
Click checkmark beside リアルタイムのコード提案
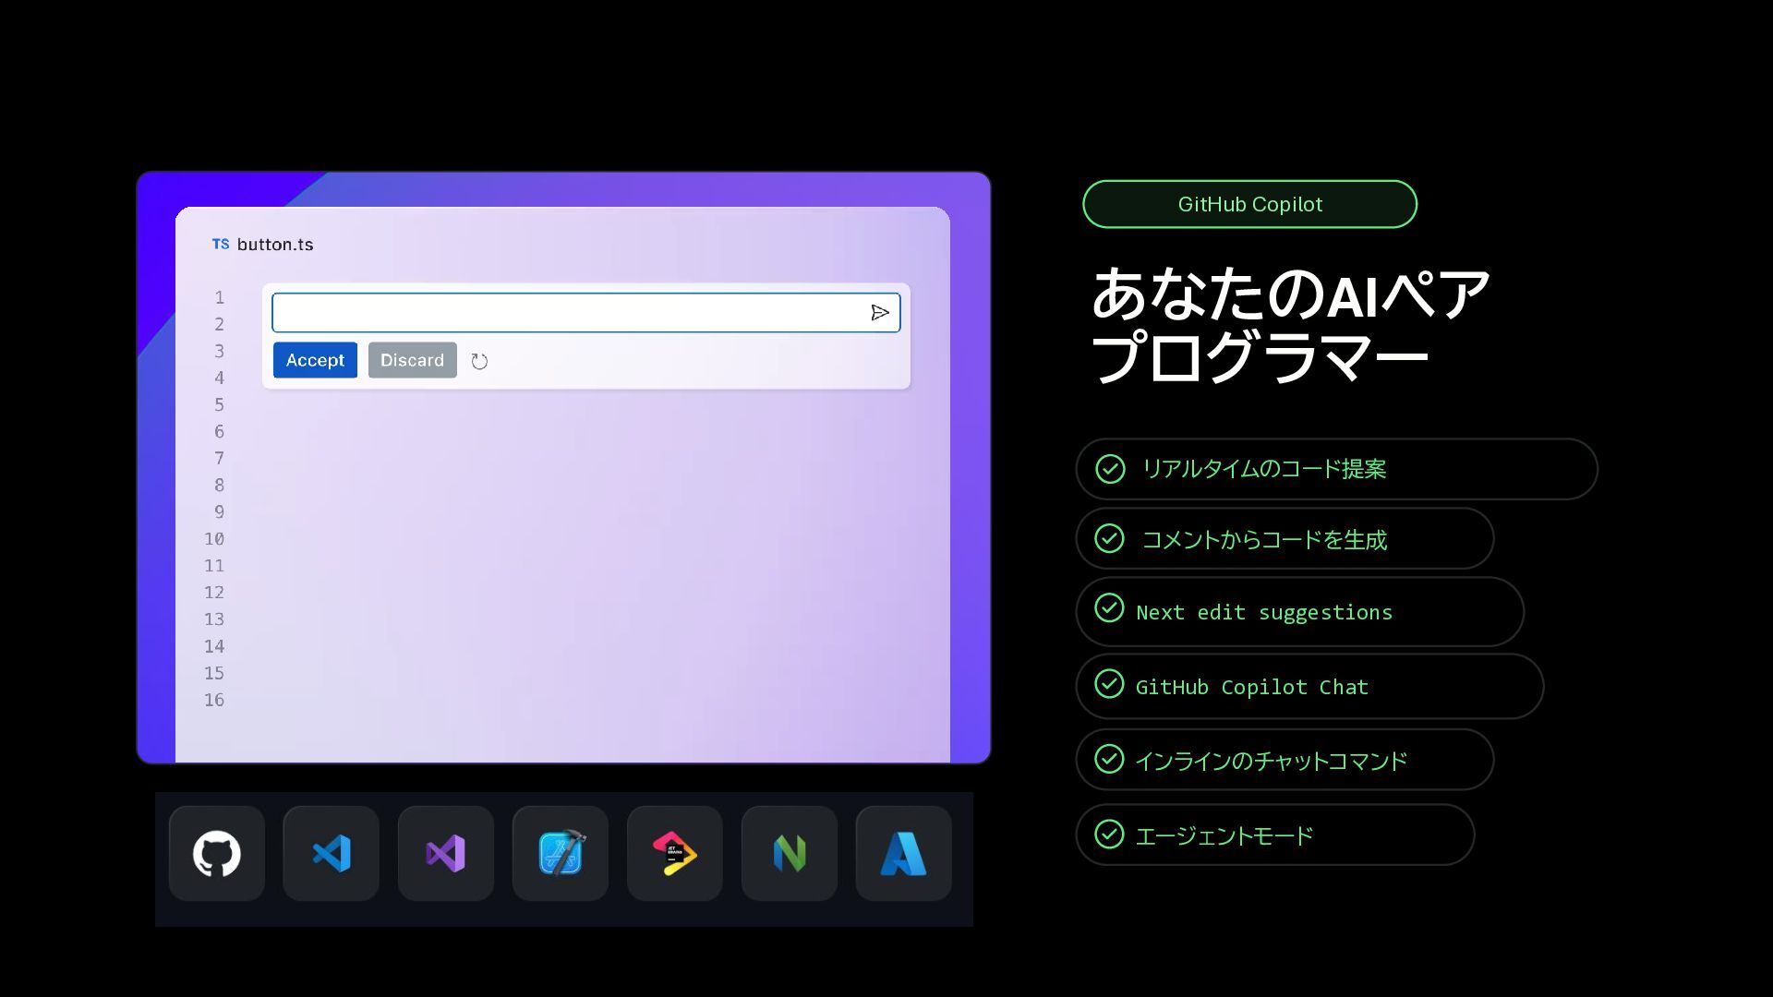point(1110,469)
